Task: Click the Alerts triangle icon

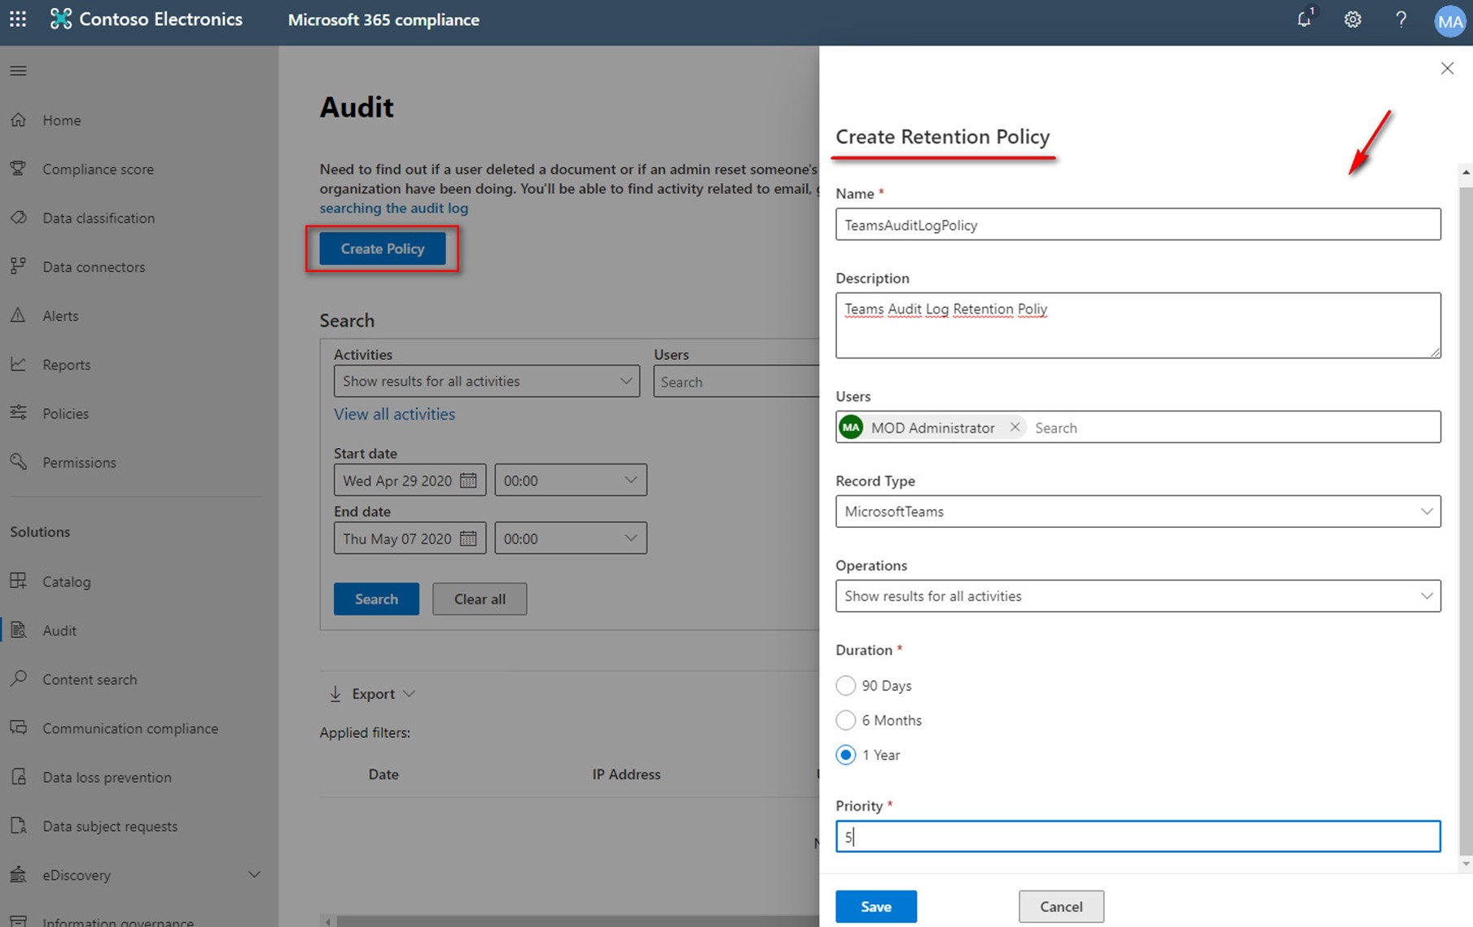Action: (x=19, y=315)
